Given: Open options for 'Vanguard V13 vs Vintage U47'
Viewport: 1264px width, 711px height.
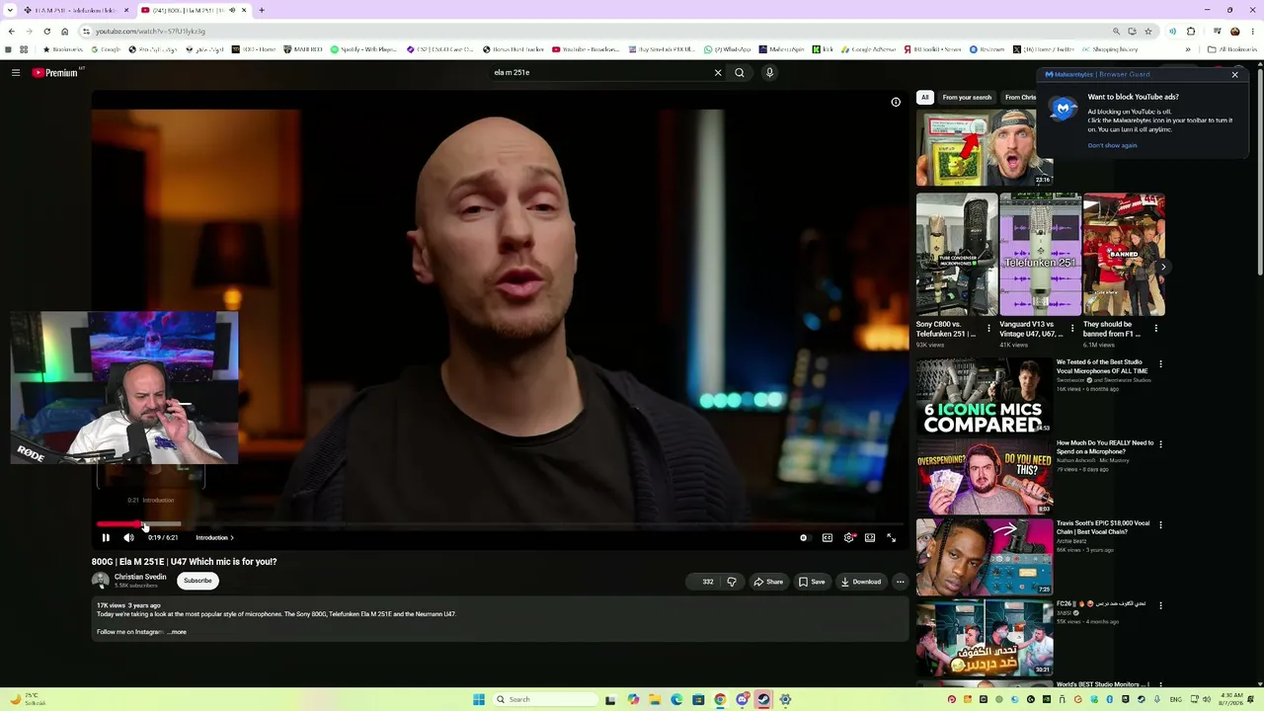Looking at the screenshot, I should click(1072, 329).
